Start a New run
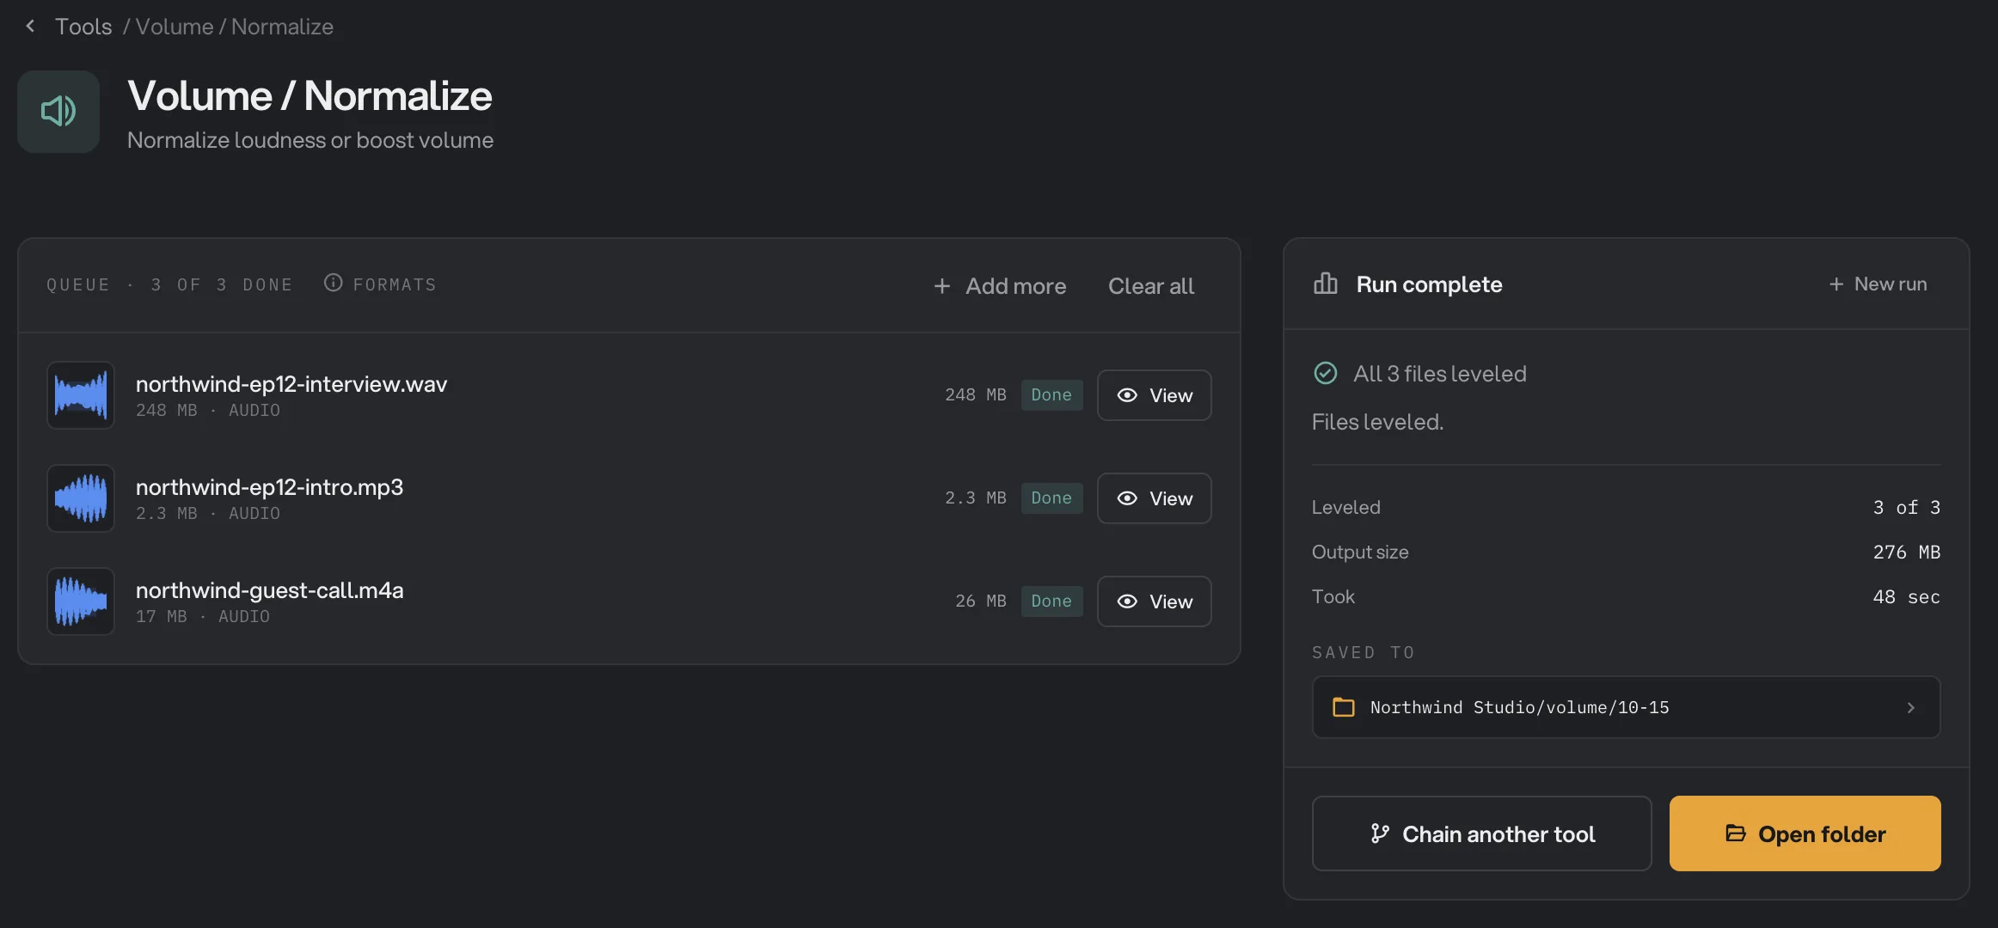 click(1878, 284)
